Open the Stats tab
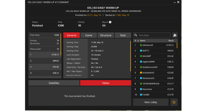This screenshot has height=111, width=208. 123,35
